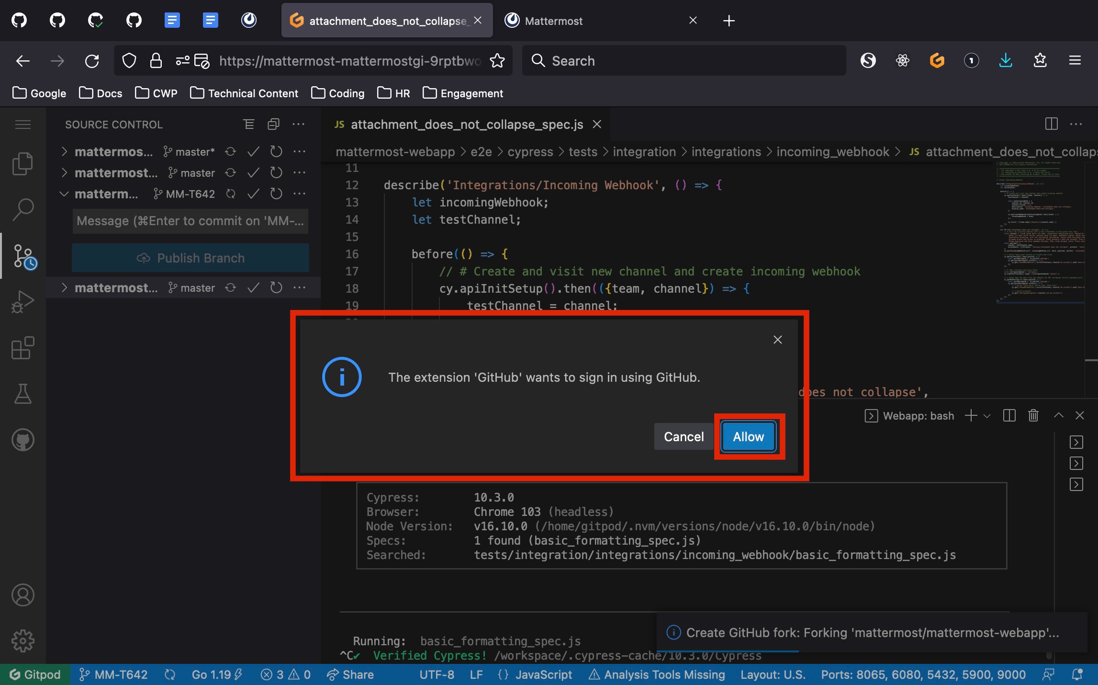The width and height of the screenshot is (1098, 685).
Task: Open the Testing flask icon
Action: (x=22, y=394)
